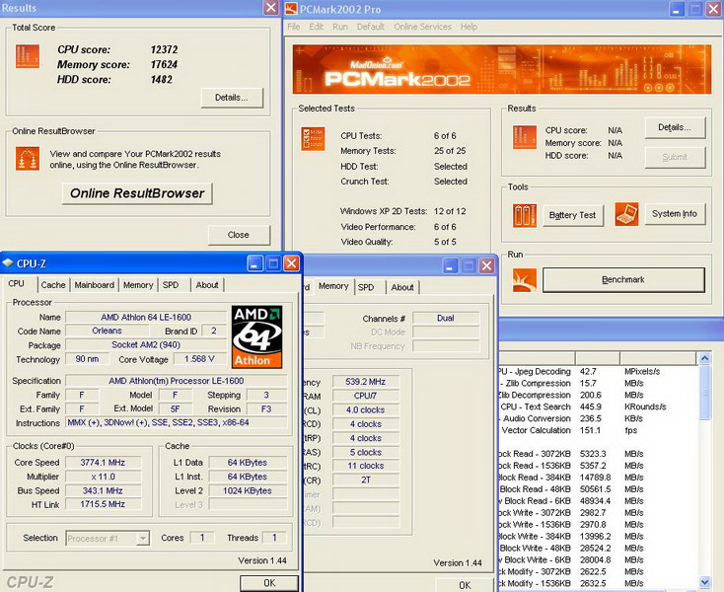Select the CPU tab in CPU-Z
Screen dimensions: 724x592
click(x=16, y=283)
